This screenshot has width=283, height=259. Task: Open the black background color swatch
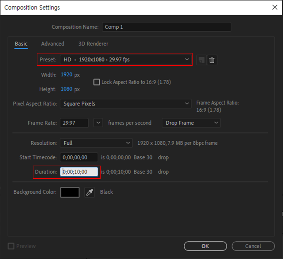(x=70, y=192)
